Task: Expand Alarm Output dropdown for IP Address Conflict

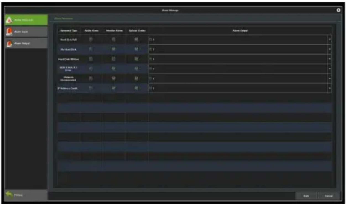Action: (x=329, y=88)
